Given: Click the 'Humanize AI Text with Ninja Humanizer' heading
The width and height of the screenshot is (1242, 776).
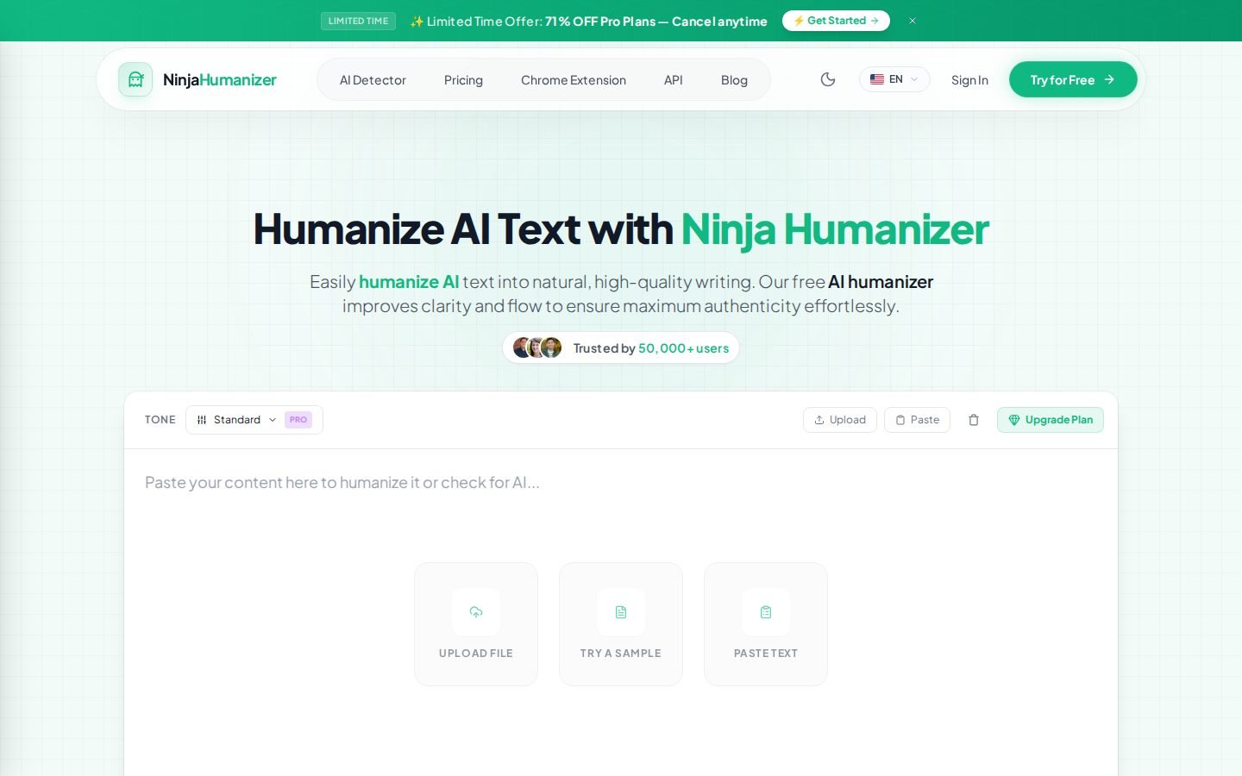Looking at the screenshot, I should [621, 229].
